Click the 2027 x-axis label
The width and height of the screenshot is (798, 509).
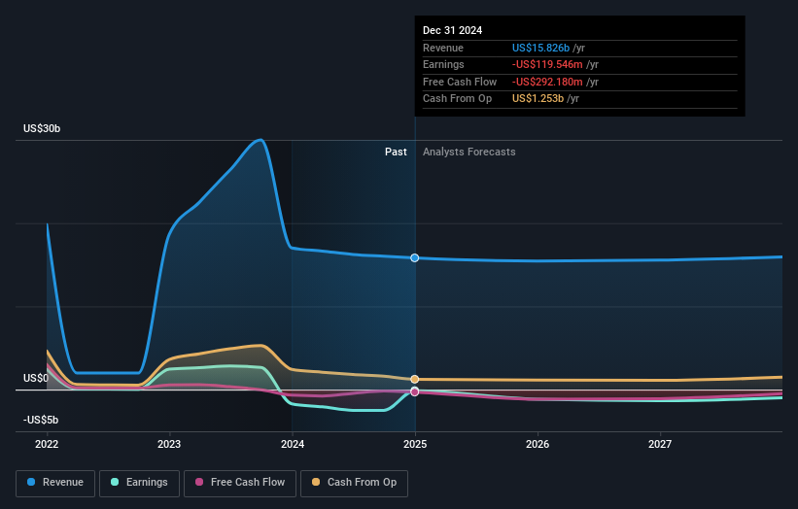[660, 445]
